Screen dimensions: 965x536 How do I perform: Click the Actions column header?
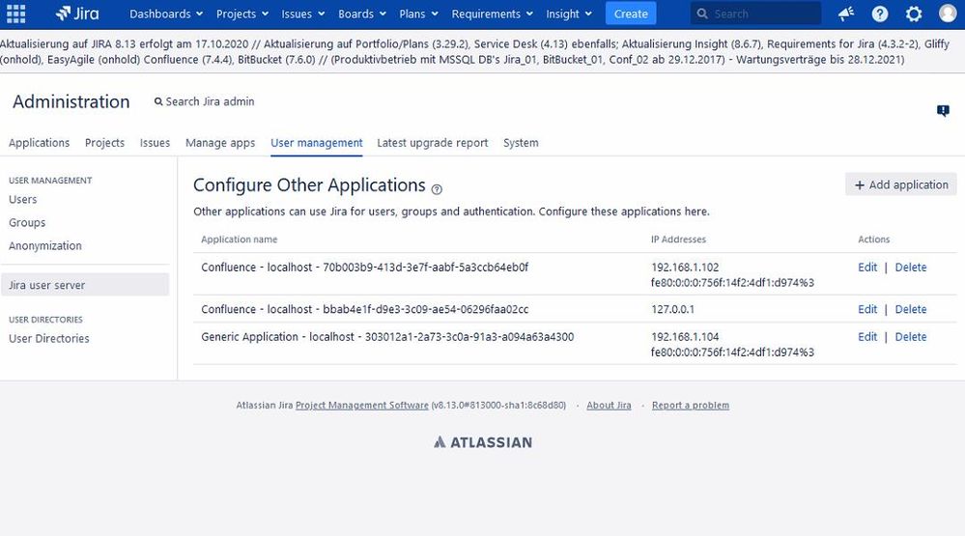[874, 240]
